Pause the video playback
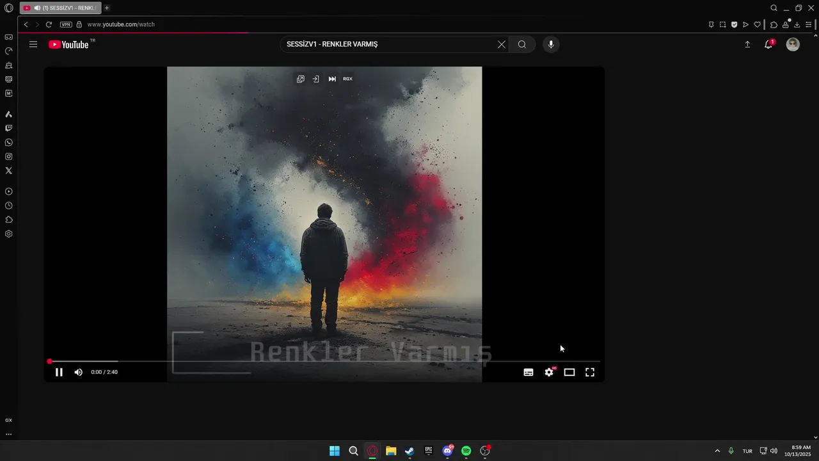This screenshot has height=461, width=819. point(59,372)
